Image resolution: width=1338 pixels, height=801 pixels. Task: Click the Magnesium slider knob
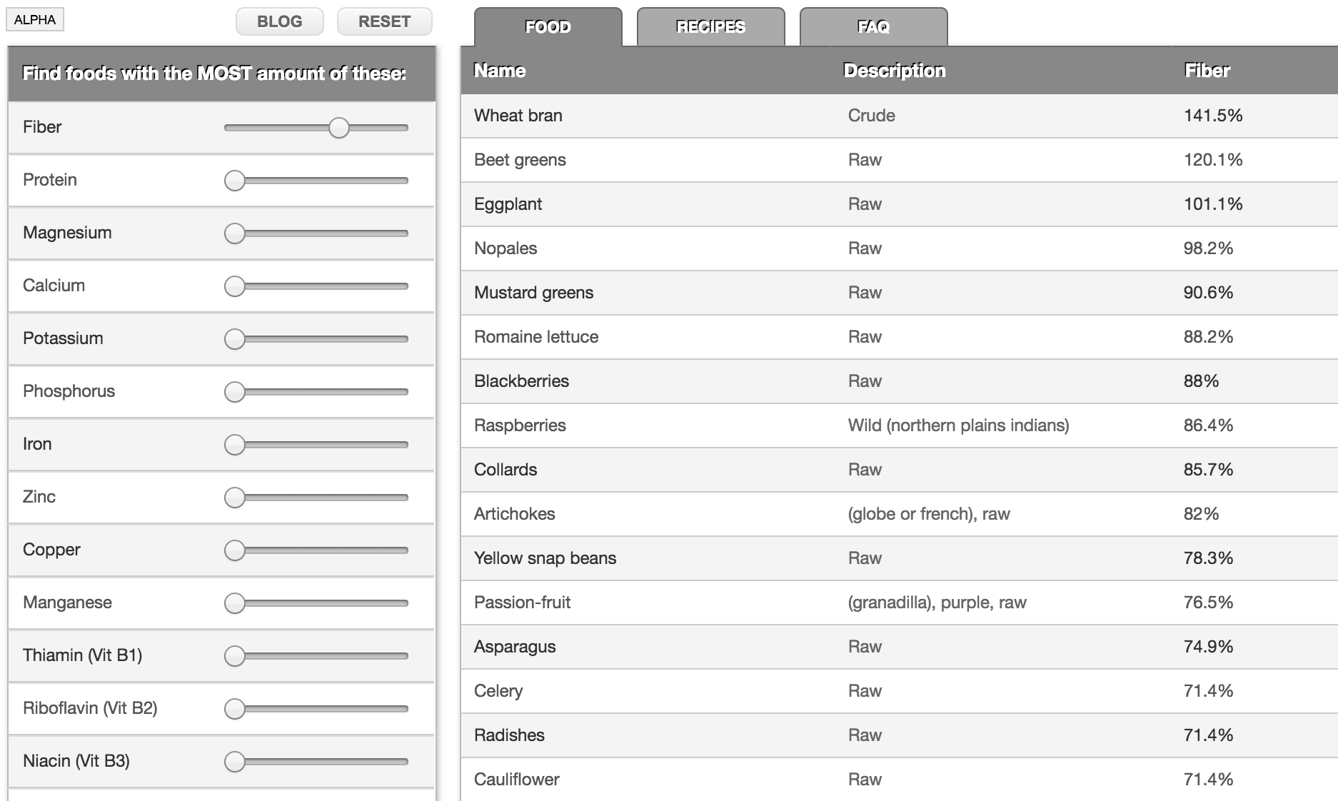point(234,233)
